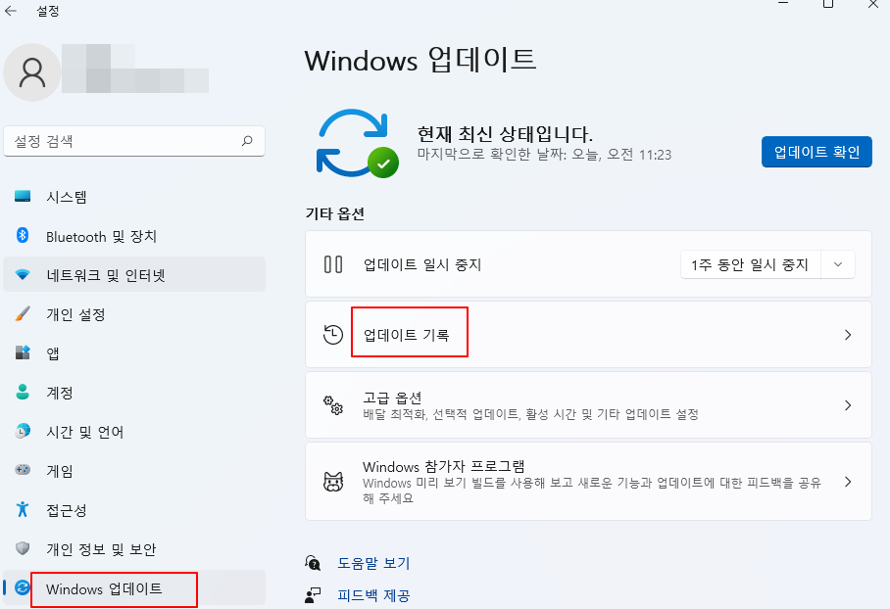Open the 1주 동안 일시 중지 dropdown arrow
Screen dimensions: 890x609
pyautogui.click(x=838, y=264)
